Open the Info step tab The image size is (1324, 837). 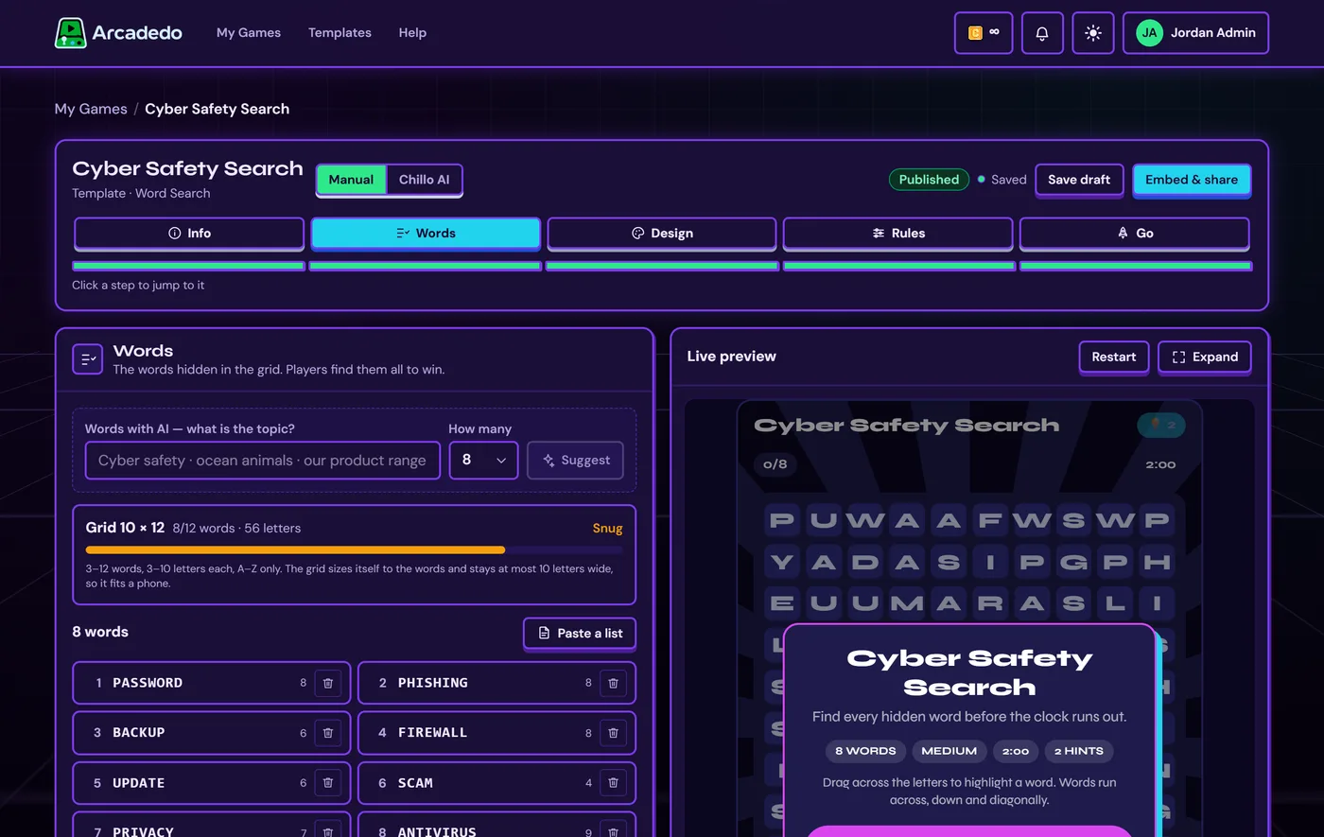click(x=189, y=234)
